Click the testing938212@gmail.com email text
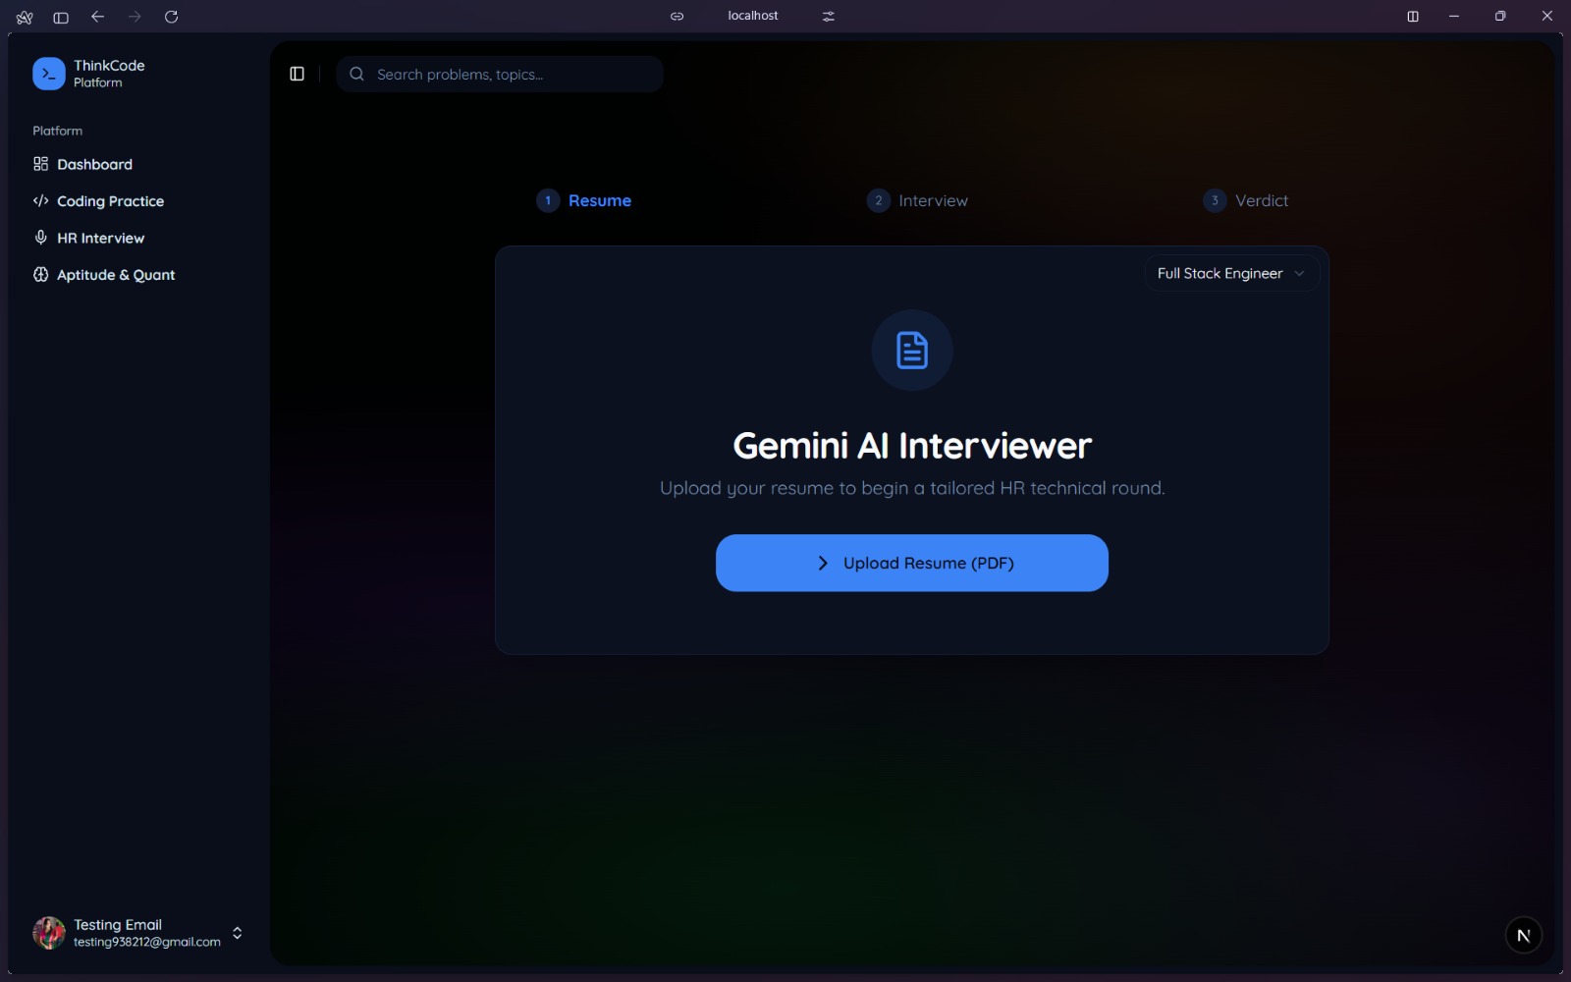This screenshot has height=982, width=1571. click(x=147, y=942)
